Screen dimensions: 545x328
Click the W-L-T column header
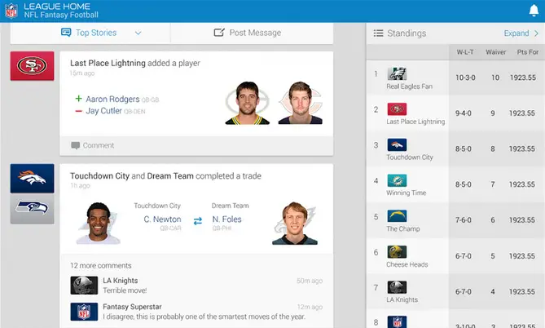(x=465, y=52)
